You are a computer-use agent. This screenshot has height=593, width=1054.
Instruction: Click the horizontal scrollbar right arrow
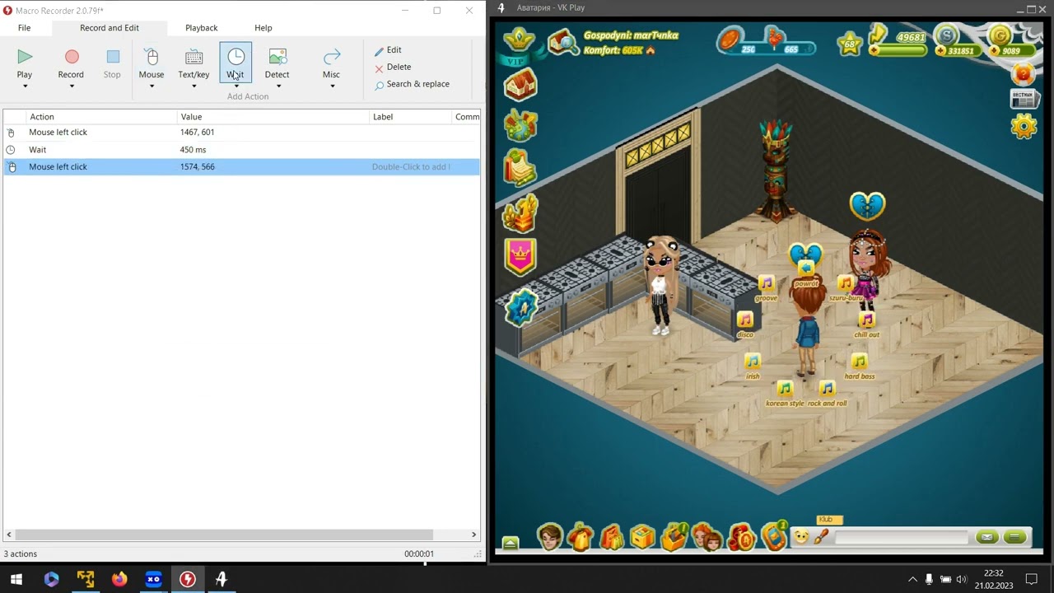(473, 535)
